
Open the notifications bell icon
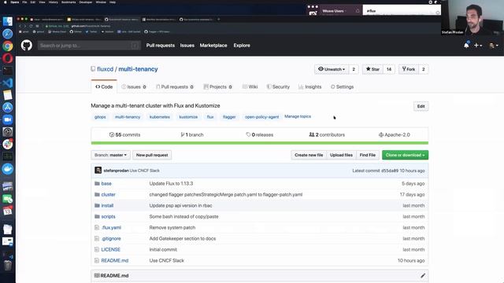click(x=466, y=46)
